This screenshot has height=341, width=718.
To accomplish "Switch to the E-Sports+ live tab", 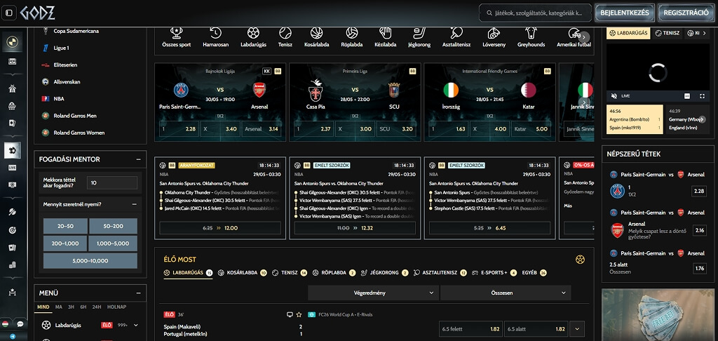I will (x=494, y=273).
